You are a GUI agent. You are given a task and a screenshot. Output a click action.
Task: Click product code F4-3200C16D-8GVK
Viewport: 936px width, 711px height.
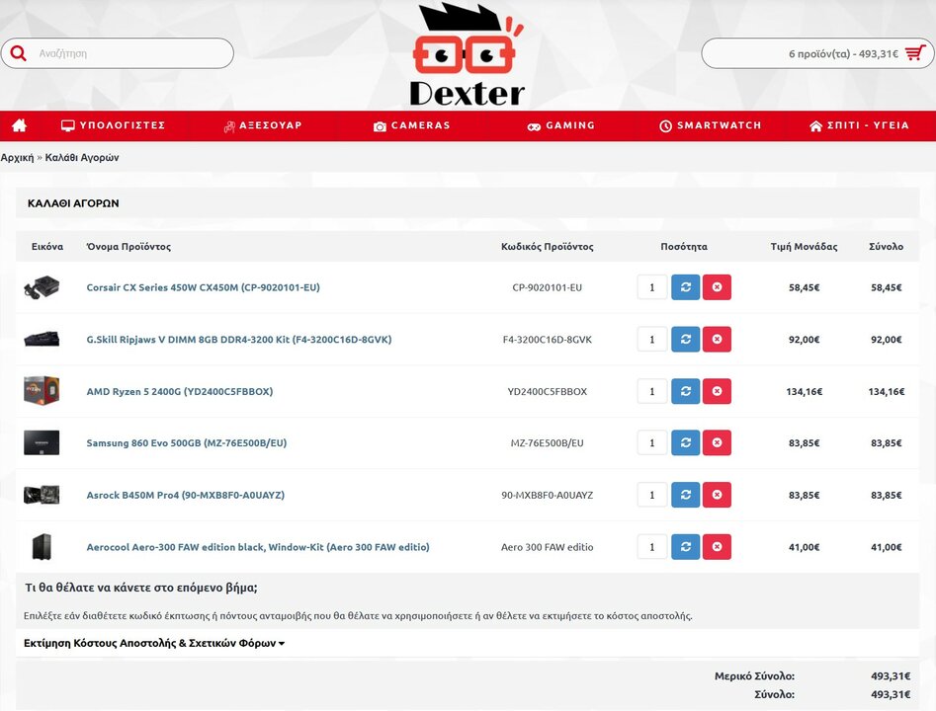coord(547,340)
